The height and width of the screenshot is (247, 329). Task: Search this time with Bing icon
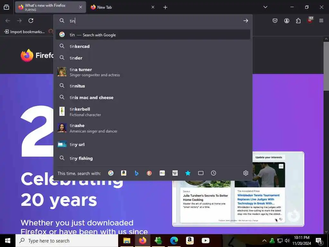(137, 173)
